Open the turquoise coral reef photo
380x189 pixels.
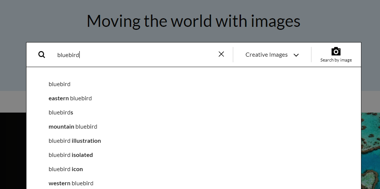pyautogui.click(x=370, y=149)
